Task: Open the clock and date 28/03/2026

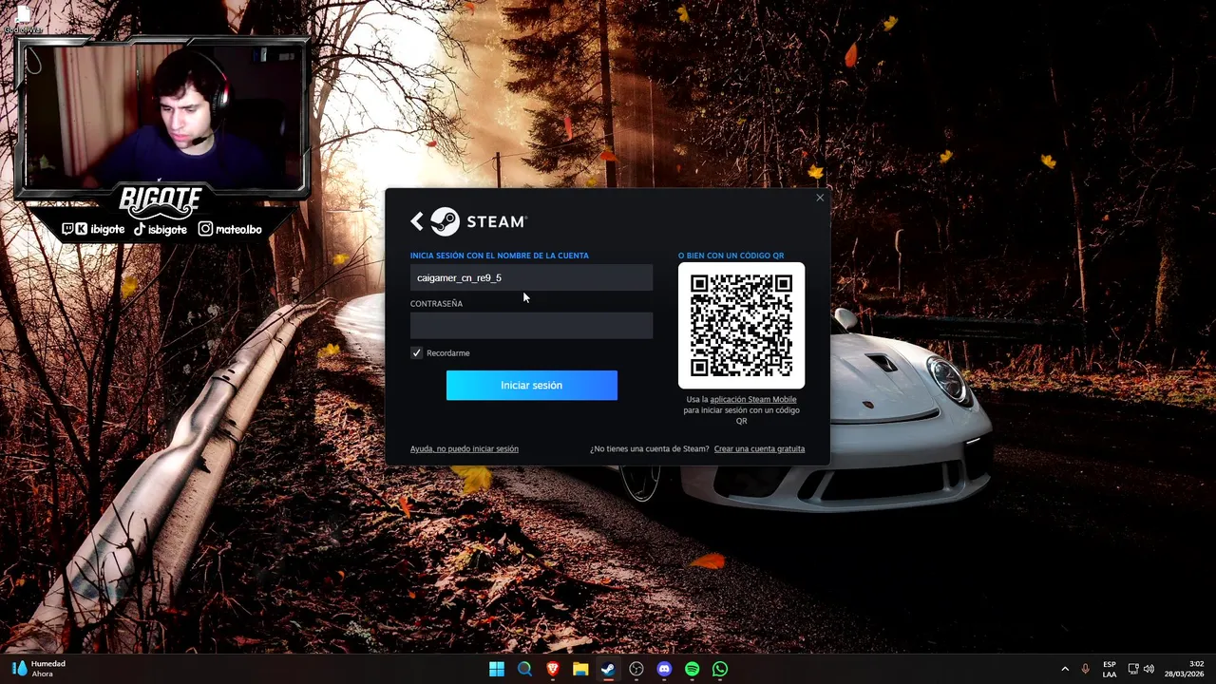Action: point(1185,669)
